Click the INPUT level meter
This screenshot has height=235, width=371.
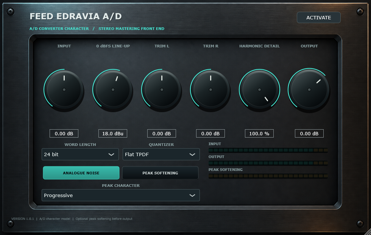click(268, 150)
